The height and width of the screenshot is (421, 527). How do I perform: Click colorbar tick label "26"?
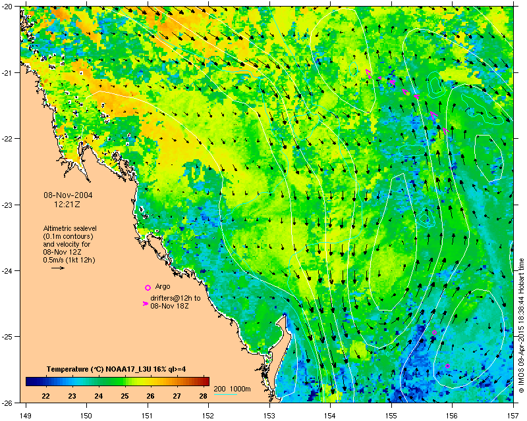click(x=151, y=396)
